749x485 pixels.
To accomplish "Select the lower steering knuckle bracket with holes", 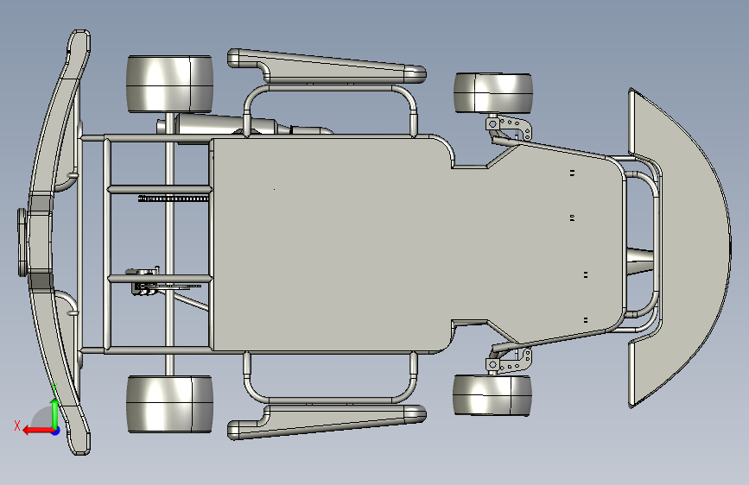I will coord(510,361).
